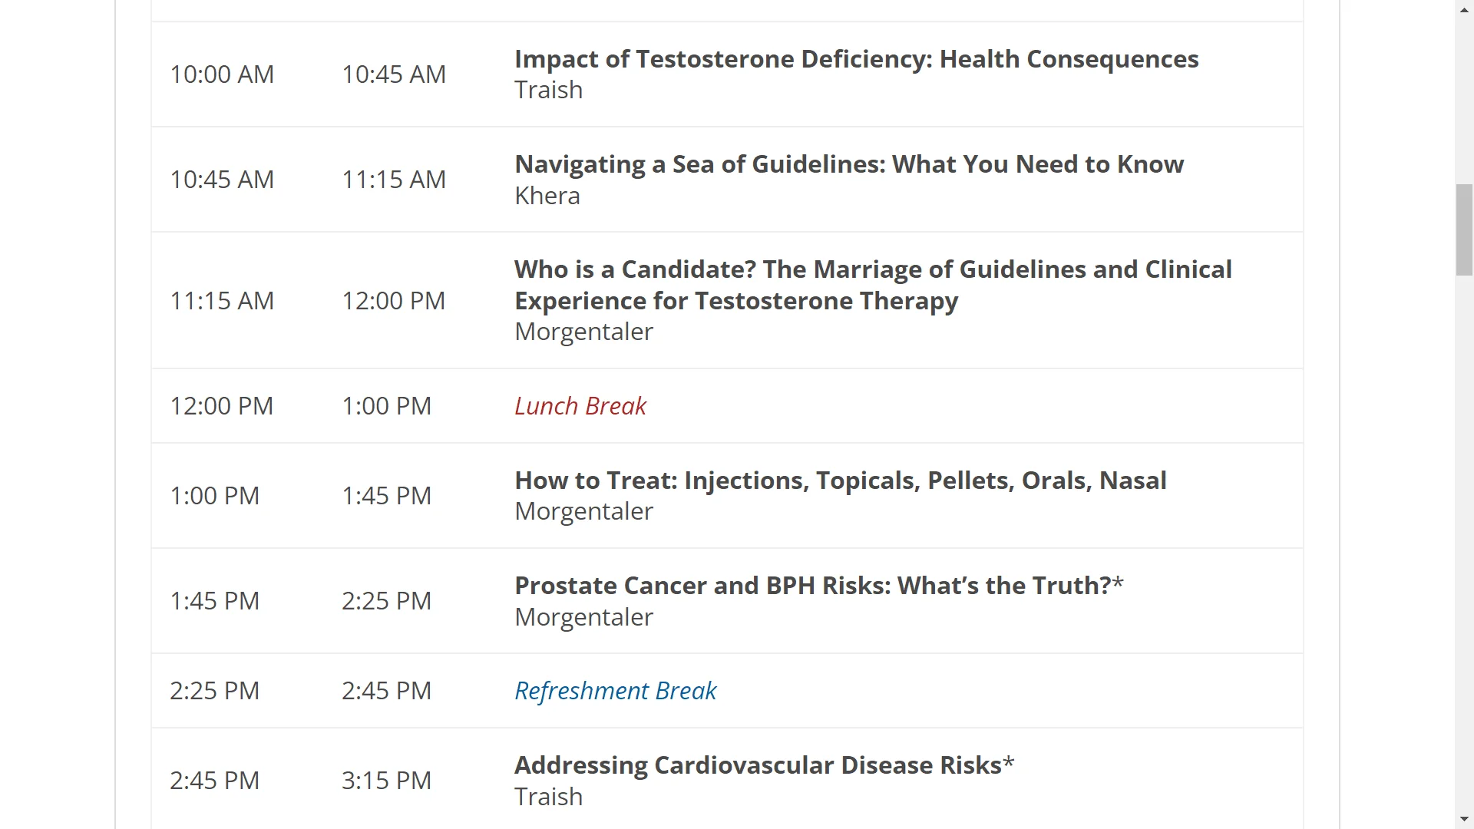Click the 3:15 PM end time

coord(386,781)
